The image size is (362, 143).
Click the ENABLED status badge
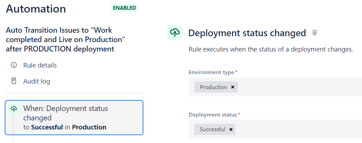coord(124,8)
